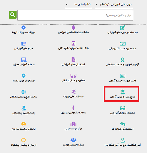The image size is (147, 153).
Task: Open the 'دریافت تسهیلات کرونا' link
Action: click(24, 32)
